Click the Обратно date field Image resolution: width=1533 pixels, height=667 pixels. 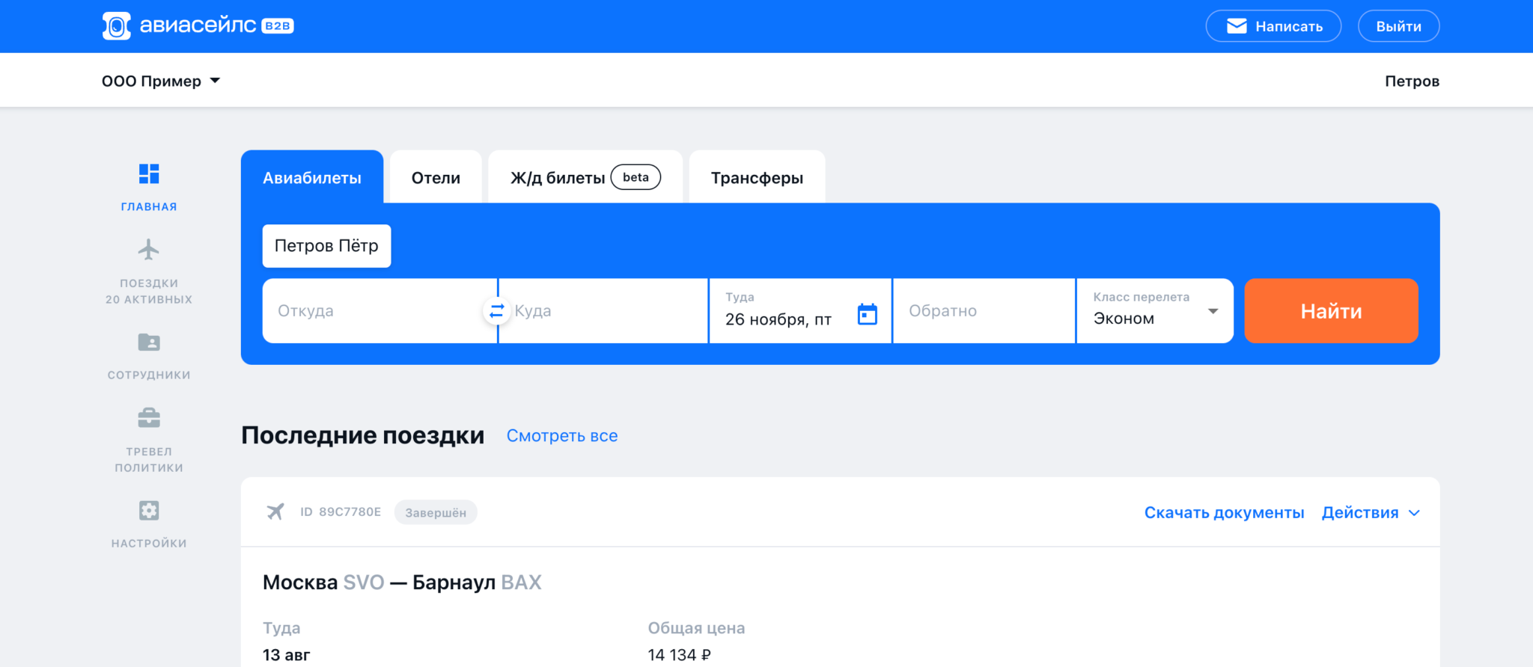984,311
